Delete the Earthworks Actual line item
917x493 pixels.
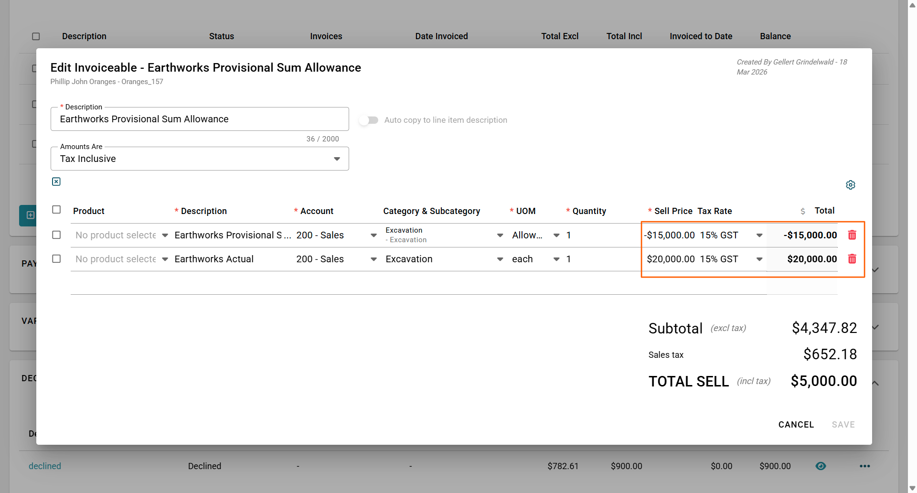[x=852, y=259]
